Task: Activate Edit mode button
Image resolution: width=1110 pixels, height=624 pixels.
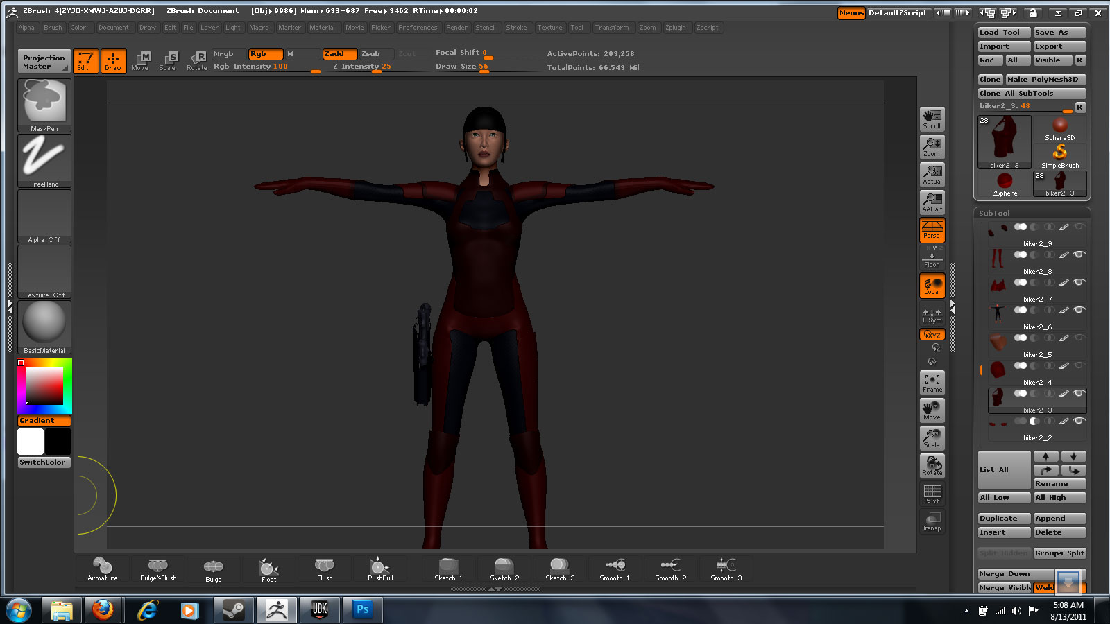Action: 85,61
